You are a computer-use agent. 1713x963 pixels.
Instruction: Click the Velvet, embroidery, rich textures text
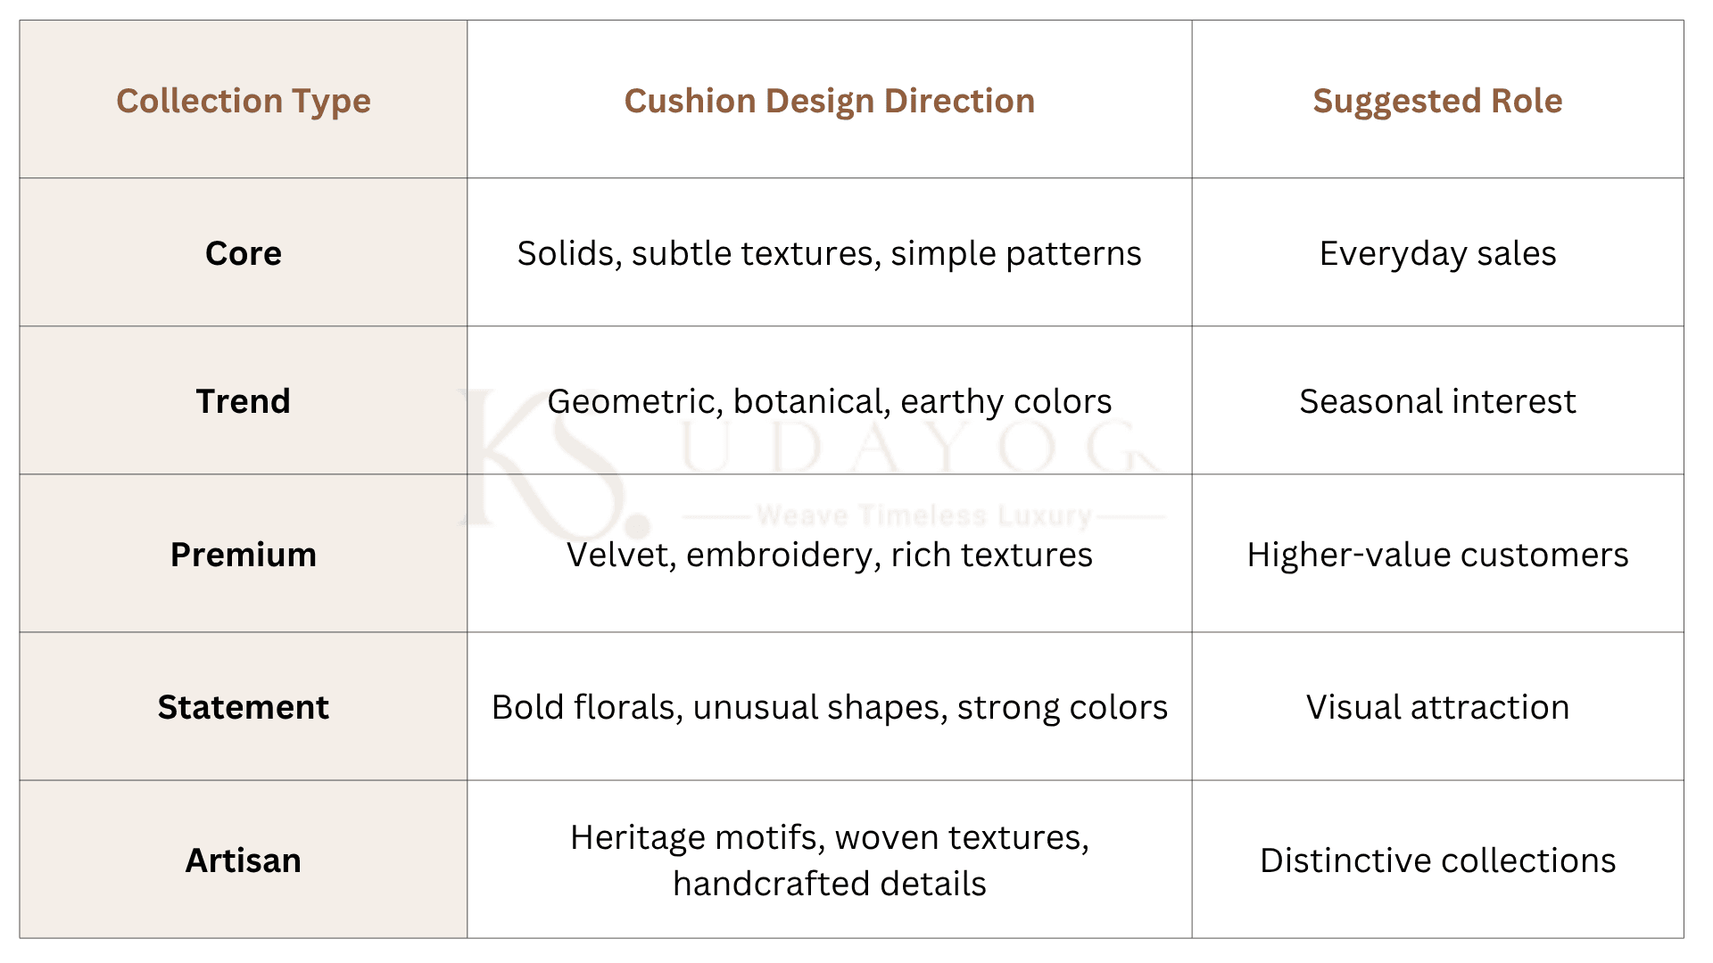coord(830,555)
